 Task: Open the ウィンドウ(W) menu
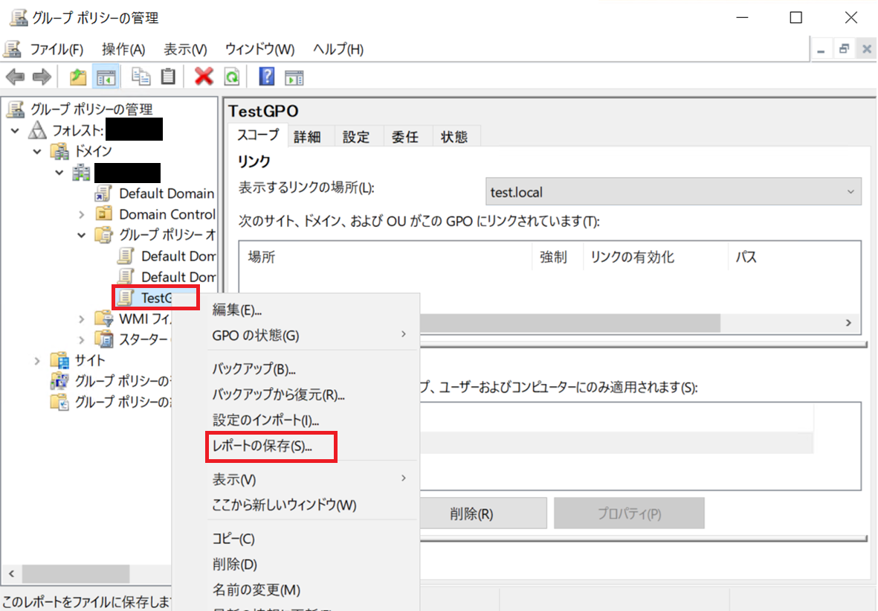coord(259,49)
